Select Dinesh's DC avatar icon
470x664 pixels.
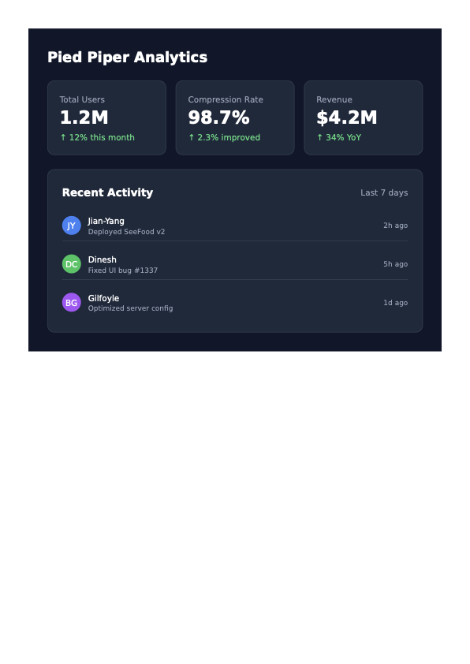coord(71,263)
